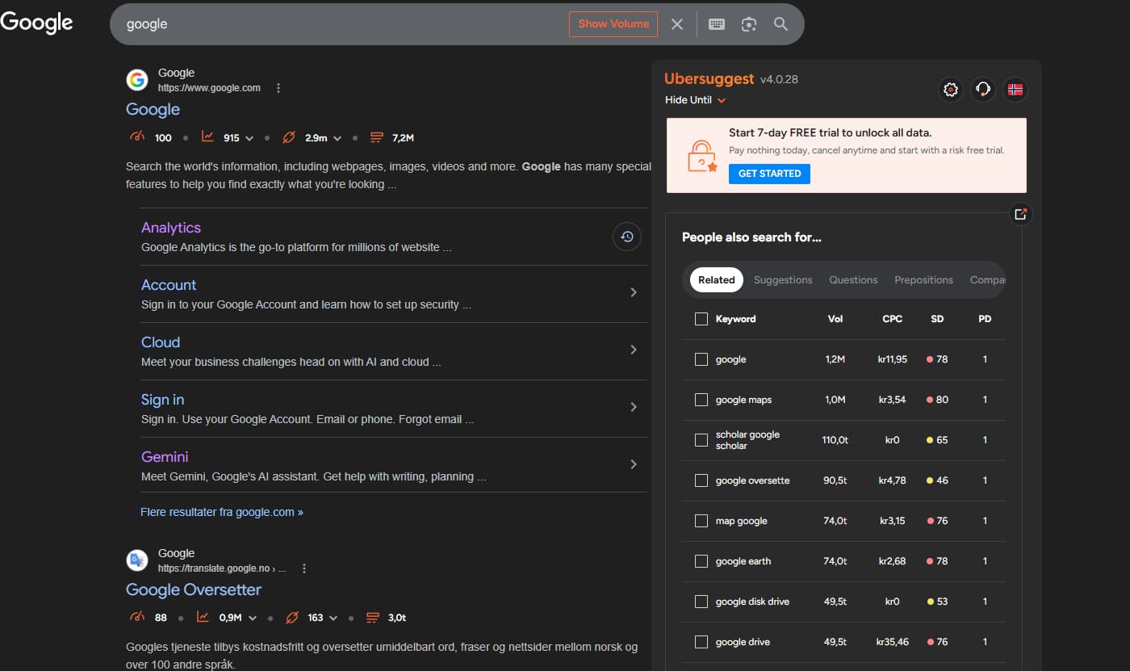Viewport: 1130px width, 671px height.
Task: Tick the google earth keyword checkbox
Action: click(701, 561)
